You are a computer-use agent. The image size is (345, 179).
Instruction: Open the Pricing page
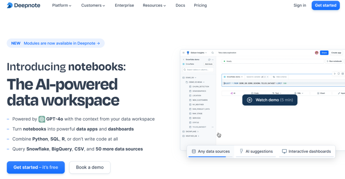point(200,5)
